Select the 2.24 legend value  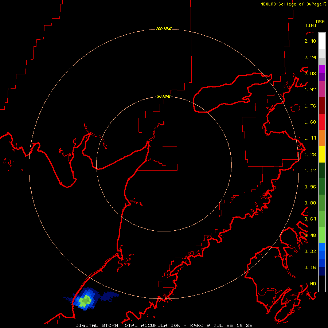[x=310, y=57]
